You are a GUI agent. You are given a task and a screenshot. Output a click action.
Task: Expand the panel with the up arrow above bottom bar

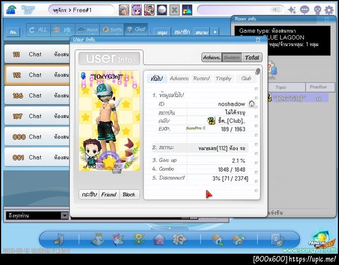(169, 228)
